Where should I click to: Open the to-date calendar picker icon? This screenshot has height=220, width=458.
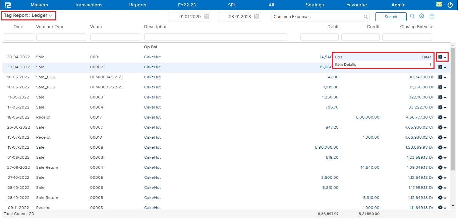(x=256, y=17)
